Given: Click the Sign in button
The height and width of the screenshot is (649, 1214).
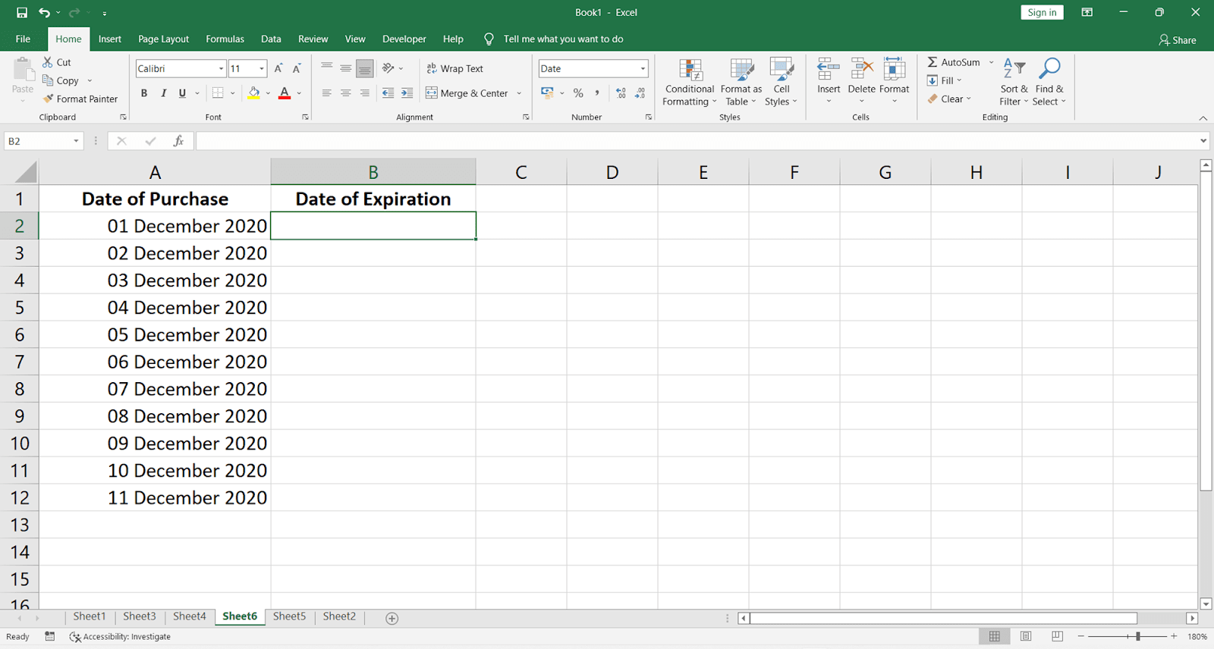Looking at the screenshot, I should coord(1042,12).
